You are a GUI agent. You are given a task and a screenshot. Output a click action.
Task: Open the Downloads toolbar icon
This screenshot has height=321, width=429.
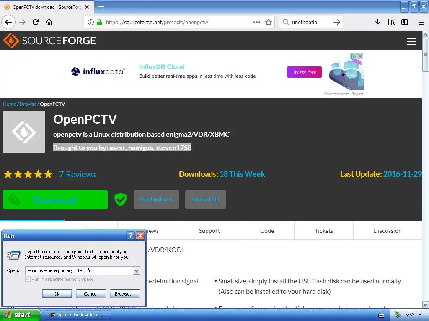pyautogui.click(x=378, y=22)
